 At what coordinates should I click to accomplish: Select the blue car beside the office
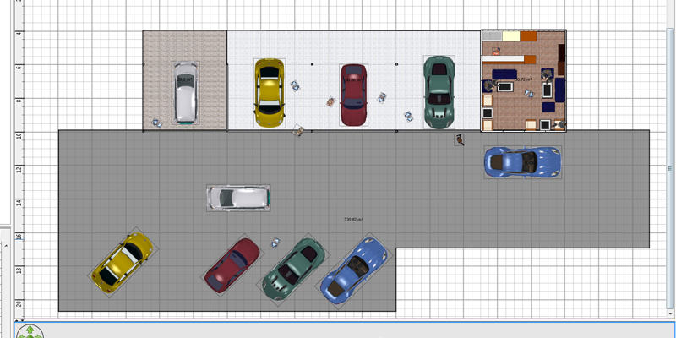pyautogui.click(x=522, y=161)
